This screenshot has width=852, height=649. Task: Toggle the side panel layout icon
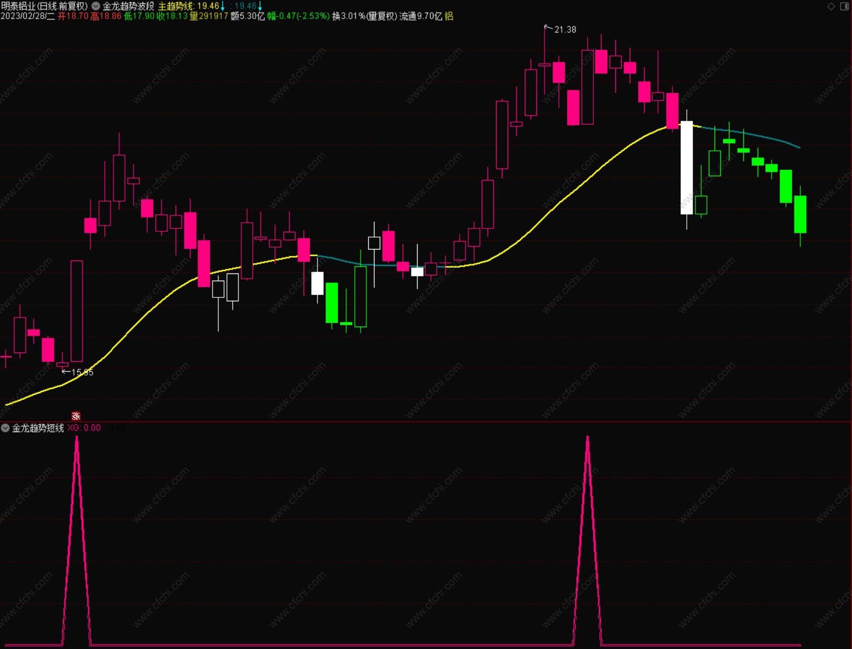pos(844,6)
